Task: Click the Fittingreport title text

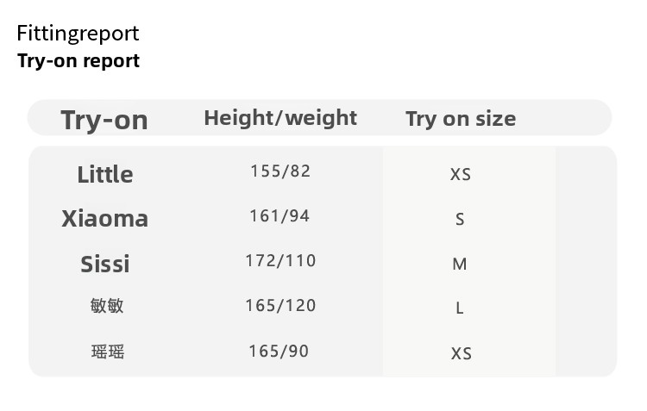Action: click(78, 34)
